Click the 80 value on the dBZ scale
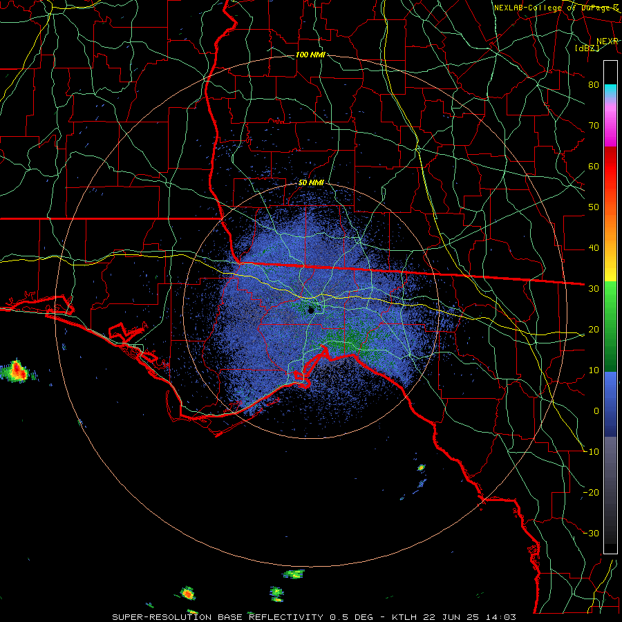The height and width of the screenshot is (622, 622). (594, 84)
